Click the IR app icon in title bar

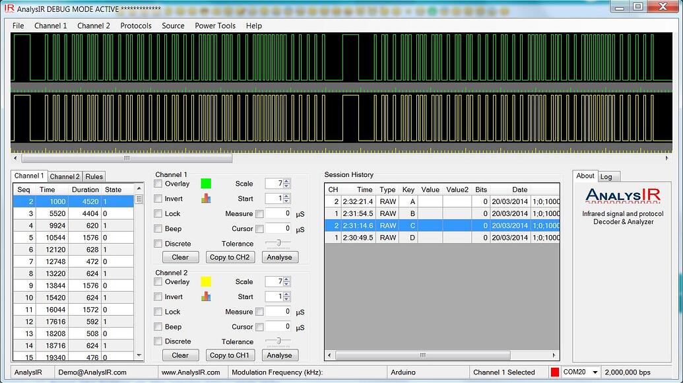(9, 9)
